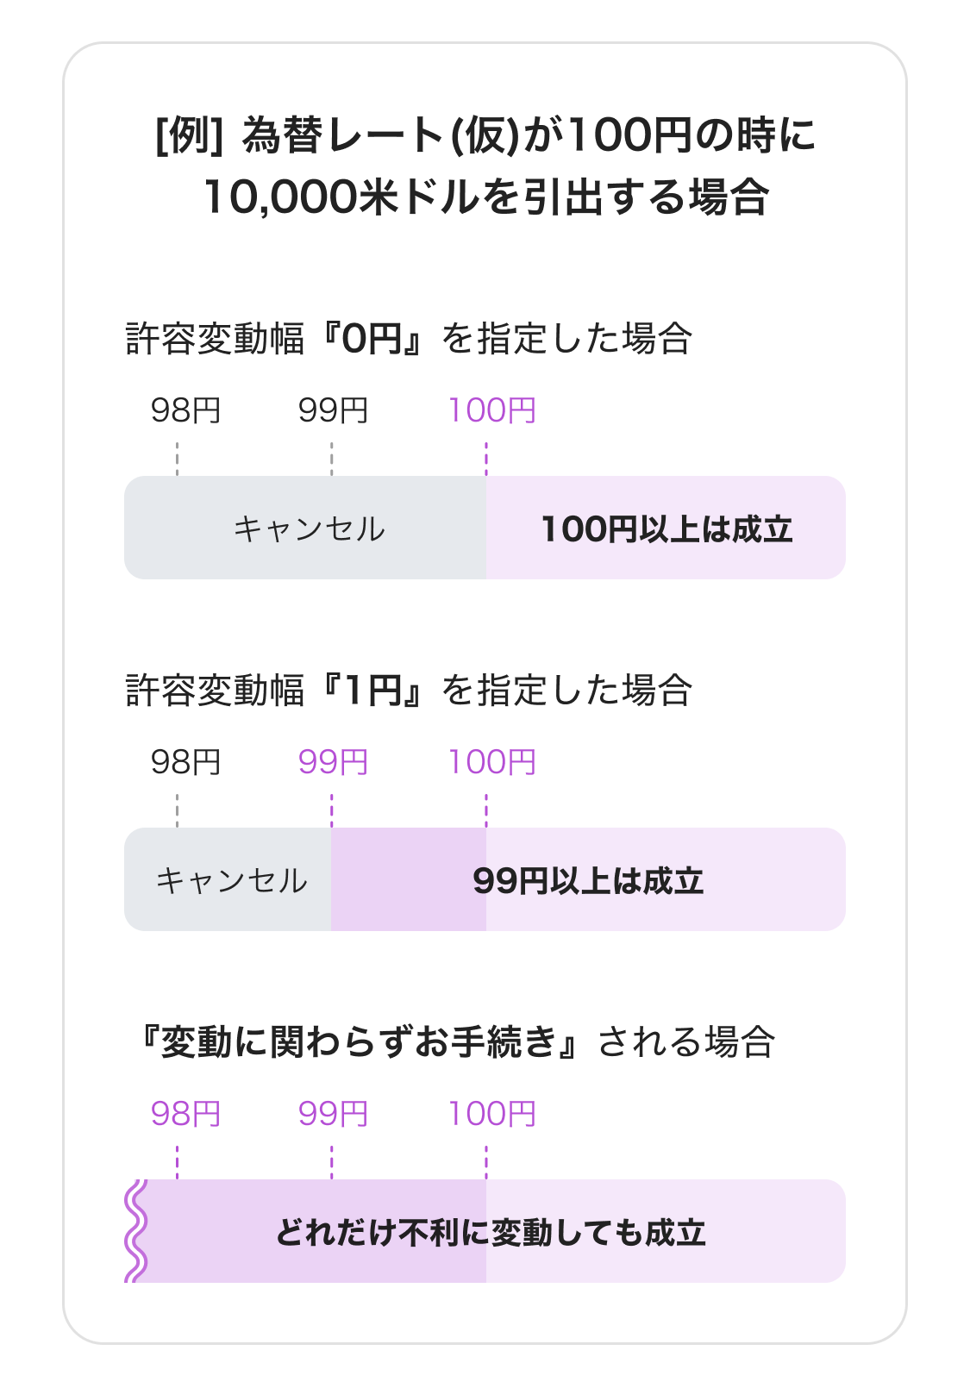970x1388 pixels.
Task: Click the example title heading text
Action: [x=485, y=167]
